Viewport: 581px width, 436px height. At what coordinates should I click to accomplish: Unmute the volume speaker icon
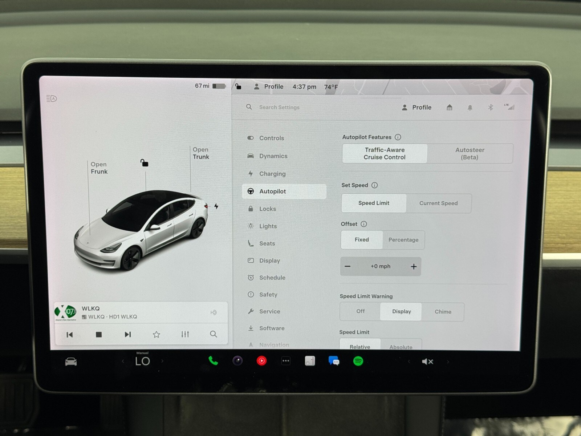coord(427,362)
